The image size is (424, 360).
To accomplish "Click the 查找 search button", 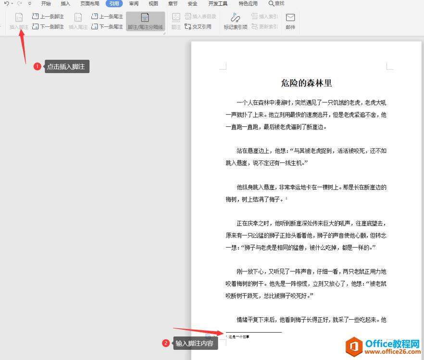I will pos(276,3).
